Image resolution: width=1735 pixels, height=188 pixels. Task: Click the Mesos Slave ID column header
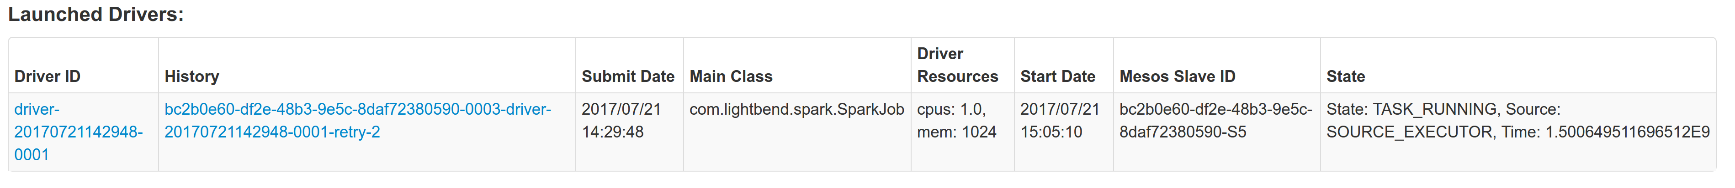1178,76
